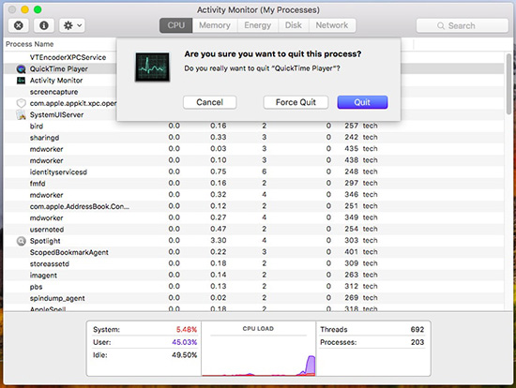Click the shield icon beside com.apple.appkit.xpc
The width and height of the screenshot is (516, 388).
[x=21, y=103]
